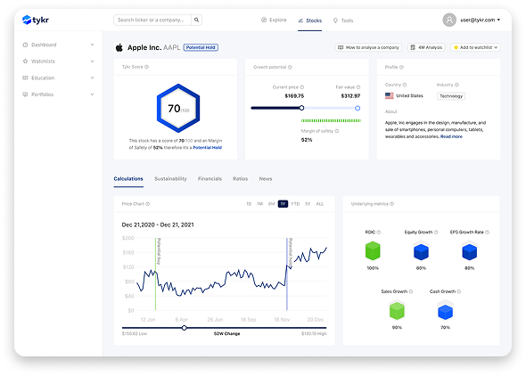Click the user avatar icon
The width and height of the screenshot is (526, 376).
[x=449, y=20]
